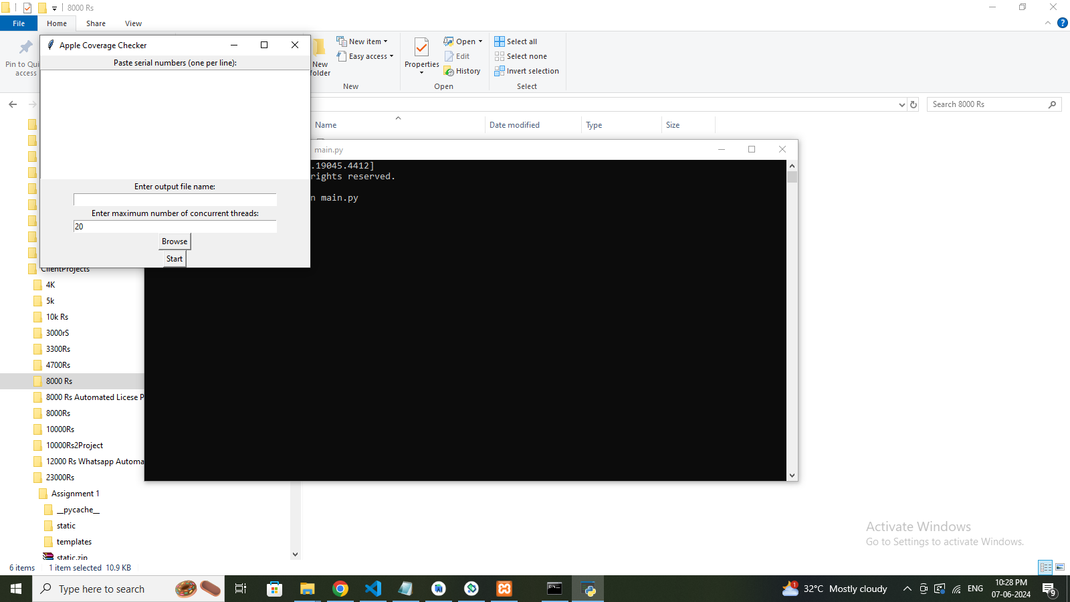Open the View ribbon tab
1070x602 pixels.
click(x=133, y=23)
